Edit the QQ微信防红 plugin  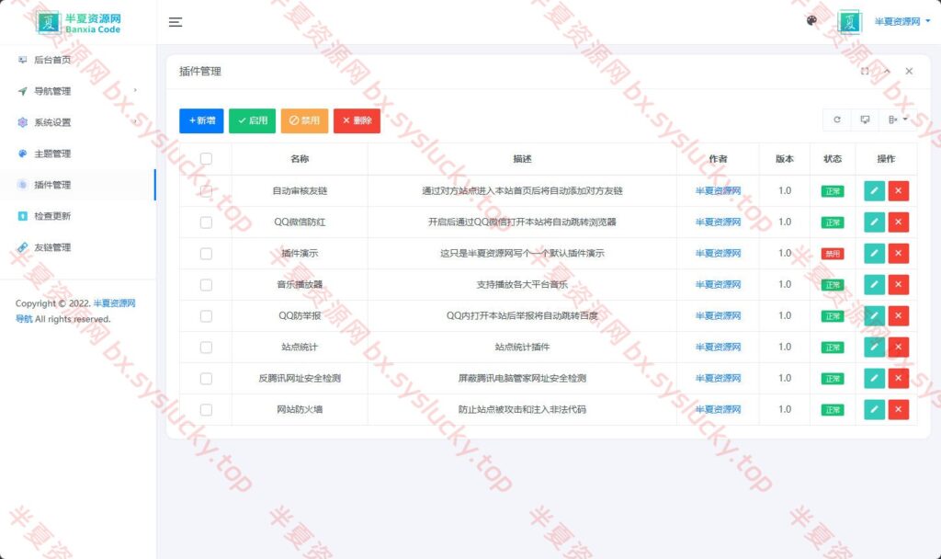click(875, 222)
